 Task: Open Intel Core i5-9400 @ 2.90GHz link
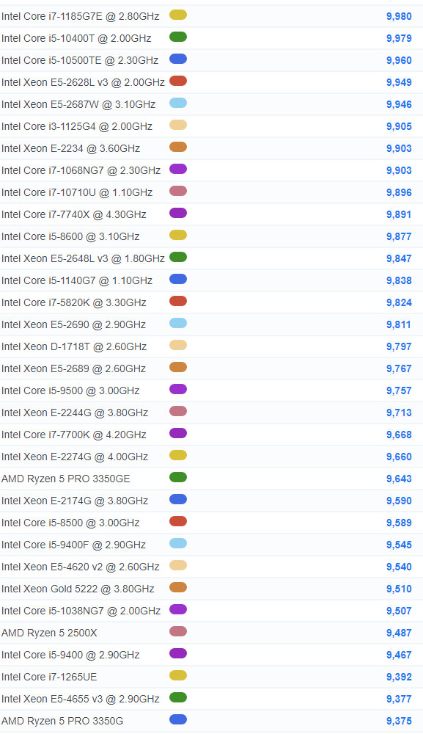pos(70,655)
